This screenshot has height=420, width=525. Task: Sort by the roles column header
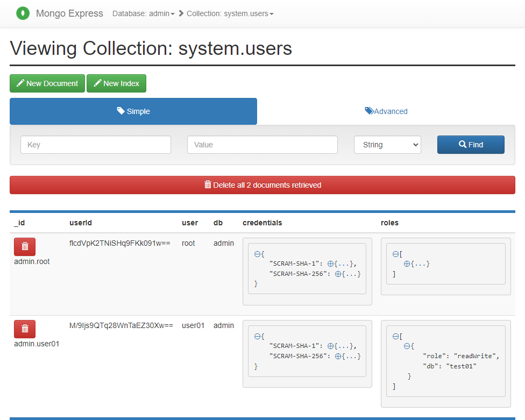click(390, 223)
